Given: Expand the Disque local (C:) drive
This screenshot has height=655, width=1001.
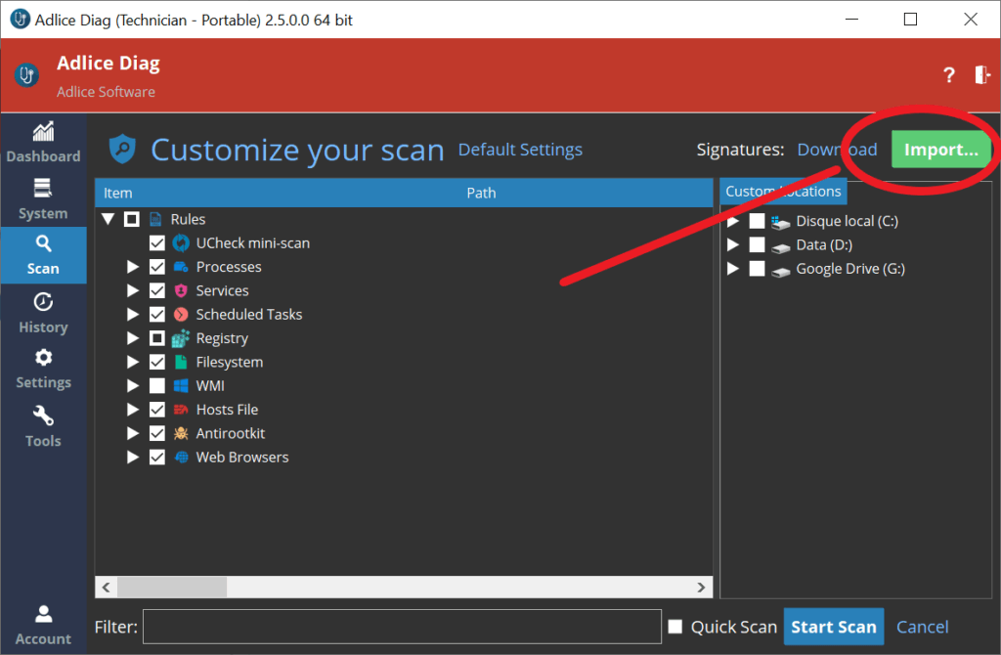Looking at the screenshot, I should (733, 221).
